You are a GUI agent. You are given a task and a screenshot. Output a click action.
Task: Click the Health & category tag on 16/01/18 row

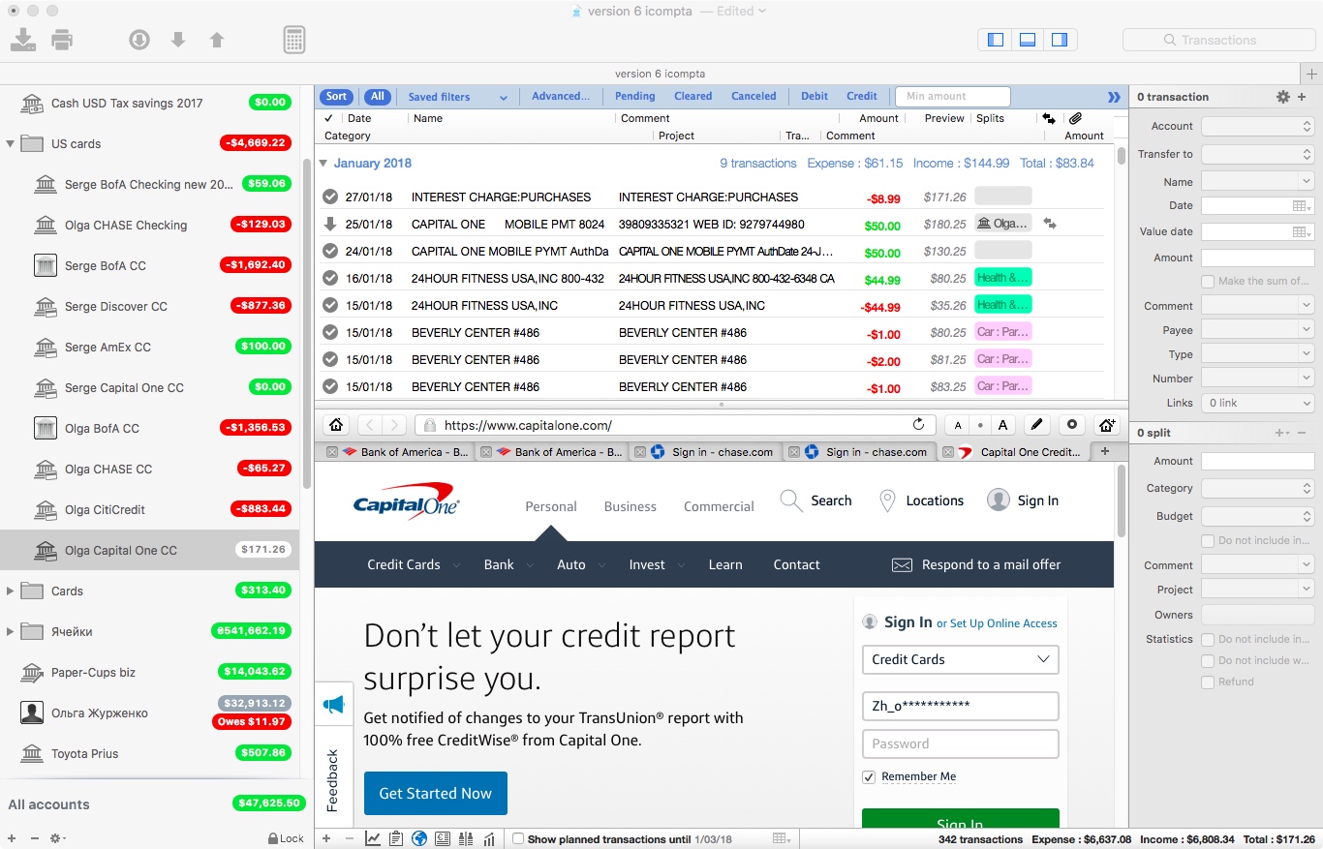(x=1002, y=278)
